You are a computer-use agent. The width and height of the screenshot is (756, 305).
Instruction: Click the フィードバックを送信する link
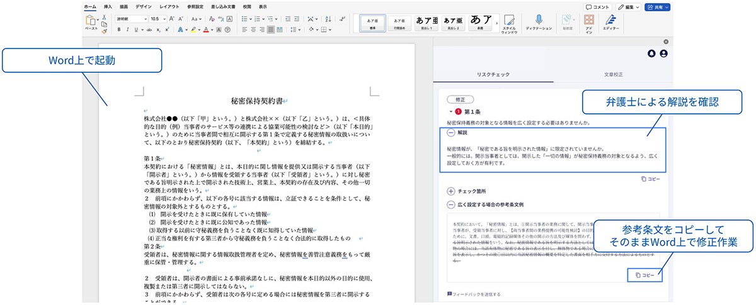(x=473, y=294)
